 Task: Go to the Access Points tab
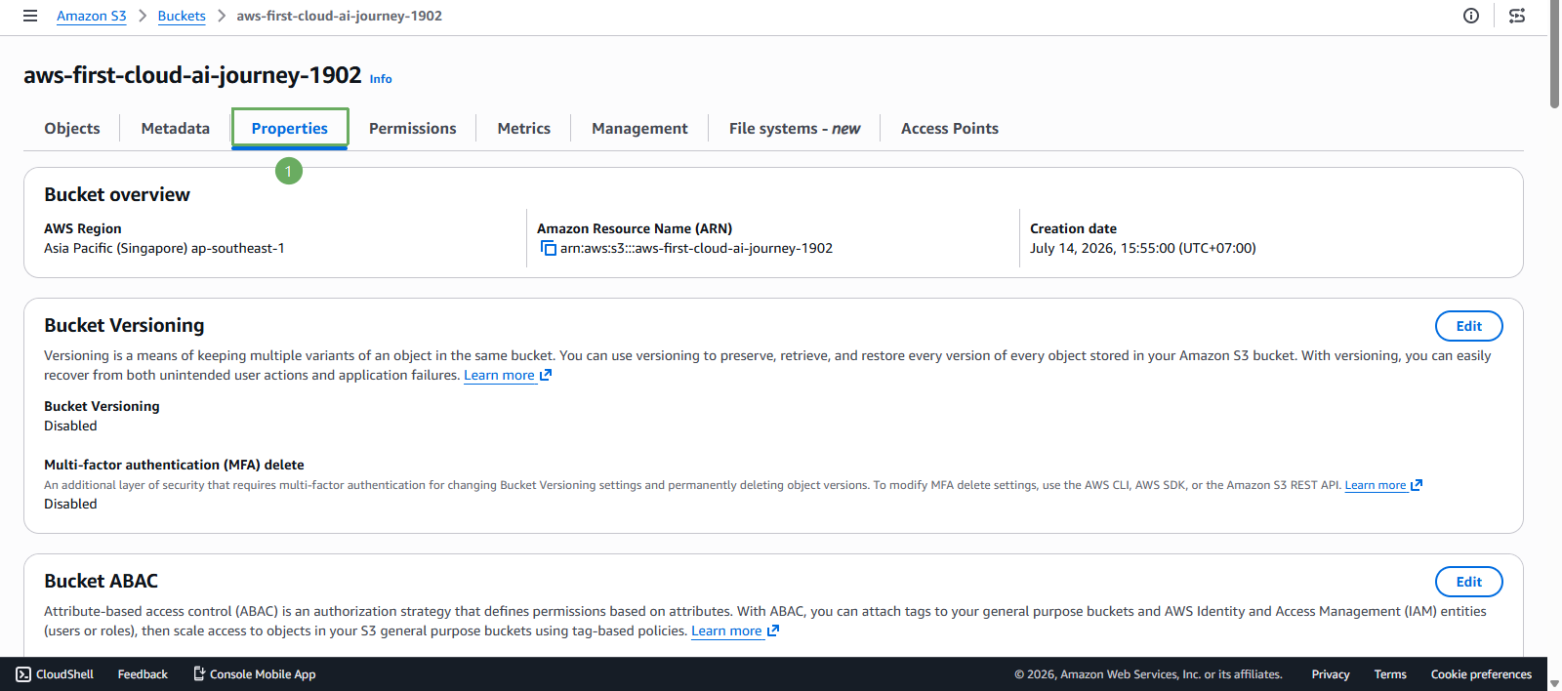(x=950, y=128)
